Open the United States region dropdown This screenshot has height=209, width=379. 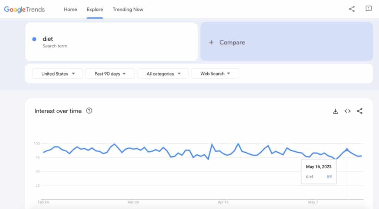pyautogui.click(x=57, y=73)
